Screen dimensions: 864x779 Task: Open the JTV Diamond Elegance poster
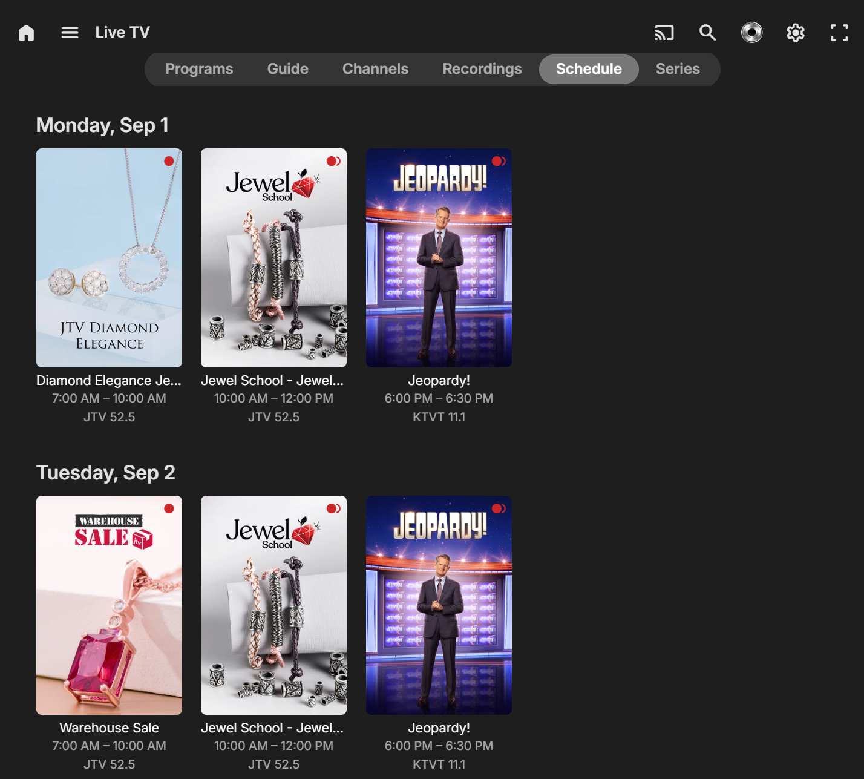click(x=109, y=258)
